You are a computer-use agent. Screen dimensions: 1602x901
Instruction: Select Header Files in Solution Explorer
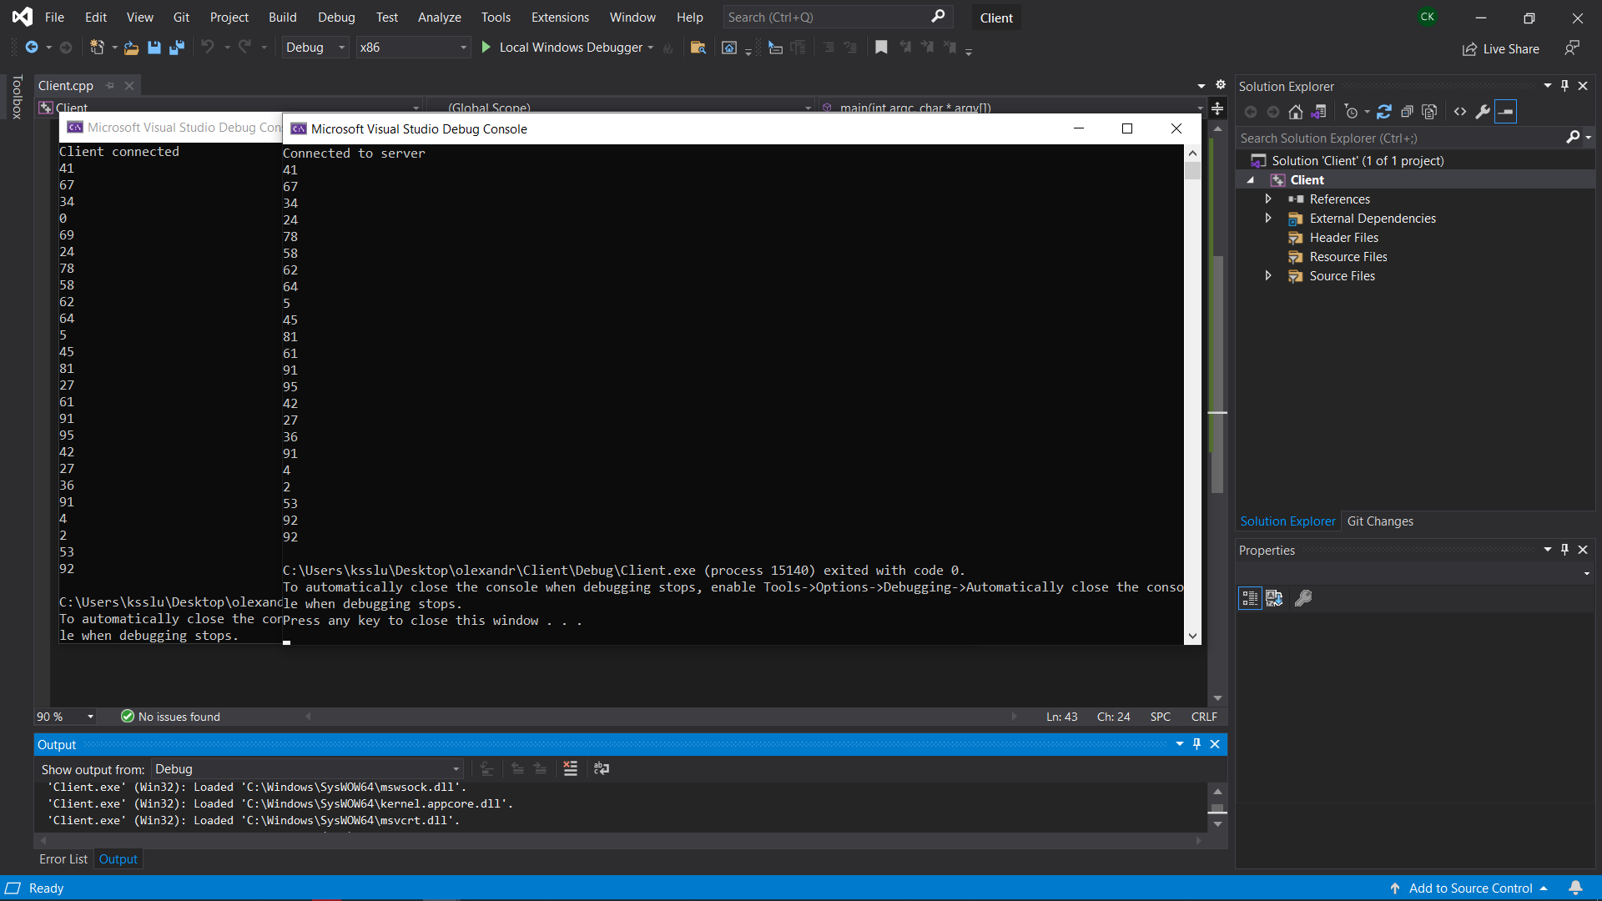[1343, 238]
